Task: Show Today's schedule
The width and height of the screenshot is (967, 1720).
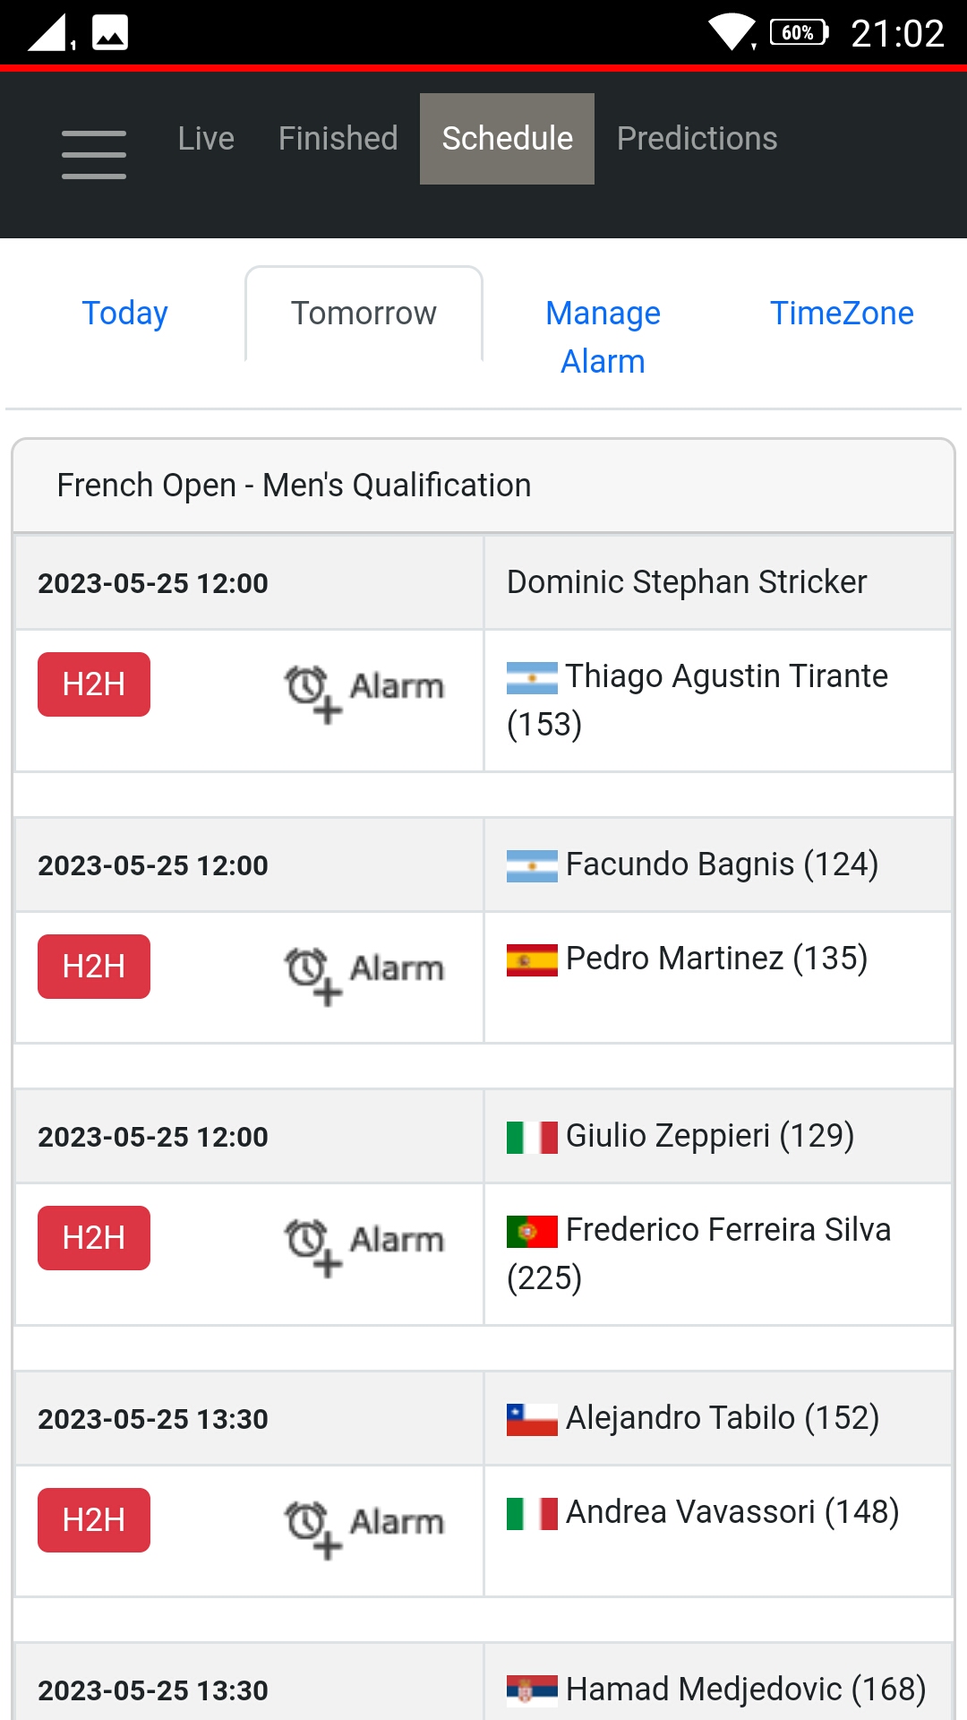Action: click(x=125, y=314)
